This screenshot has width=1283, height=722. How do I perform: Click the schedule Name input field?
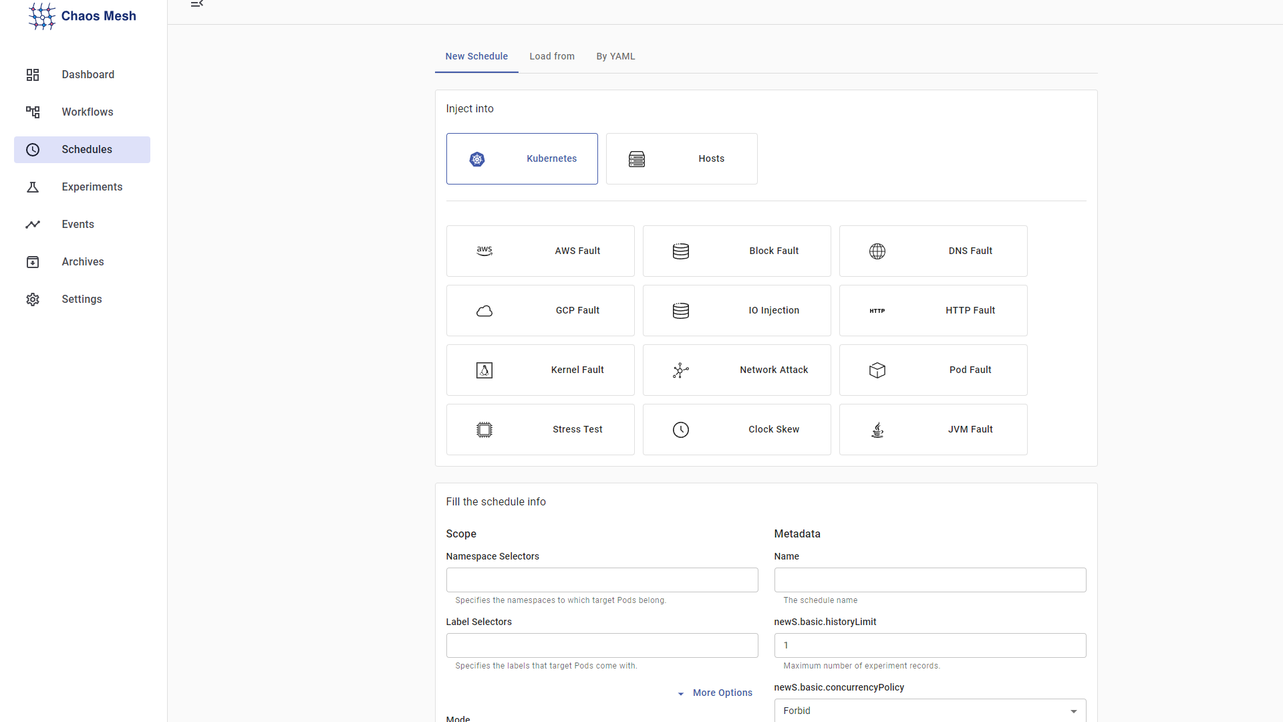coord(930,580)
